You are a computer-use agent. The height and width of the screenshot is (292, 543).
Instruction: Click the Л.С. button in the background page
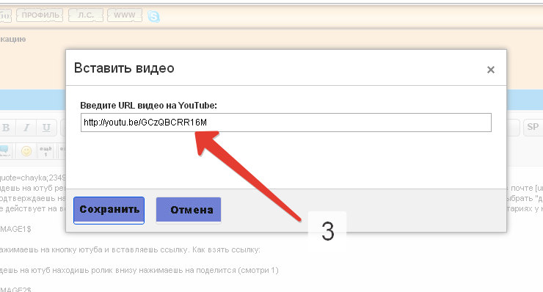pos(86,15)
